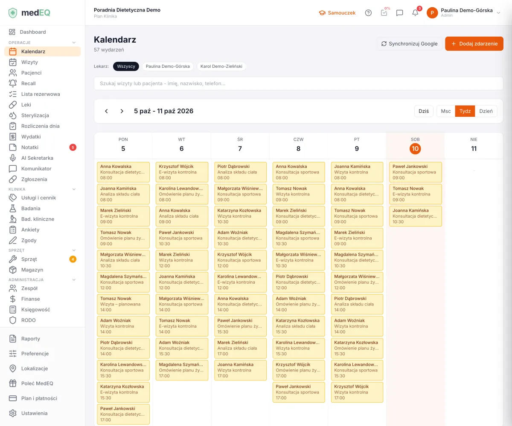
Task: Click the AI Sekretarka microphone icon
Action: [13, 158]
